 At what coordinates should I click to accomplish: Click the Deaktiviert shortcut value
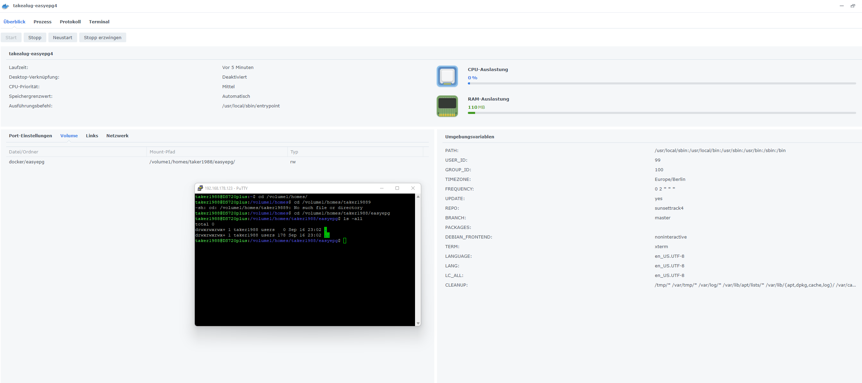click(x=234, y=77)
